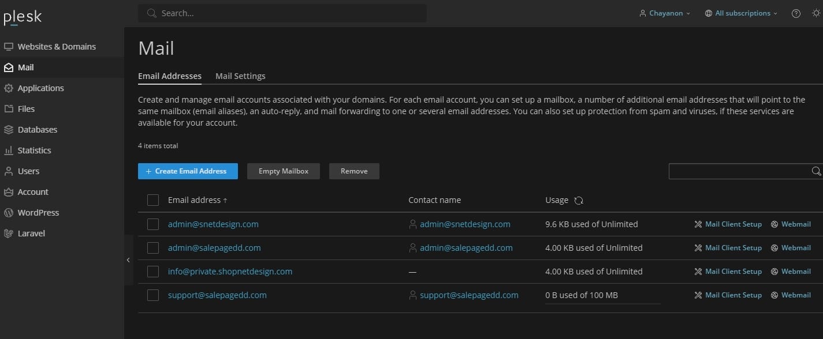Open the support@salepagedd.com email address link
Image resolution: width=823 pixels, height=339 pixels.
[x=217, y=295]
